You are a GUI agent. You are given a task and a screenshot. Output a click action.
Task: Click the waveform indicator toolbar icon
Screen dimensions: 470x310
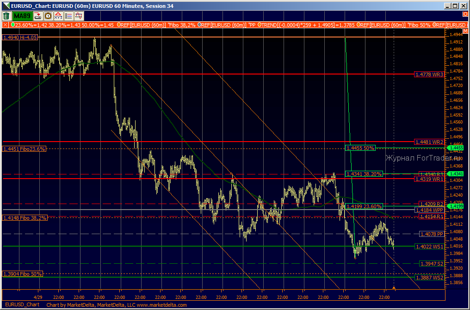pyautogui.click(x=79, y=16)
